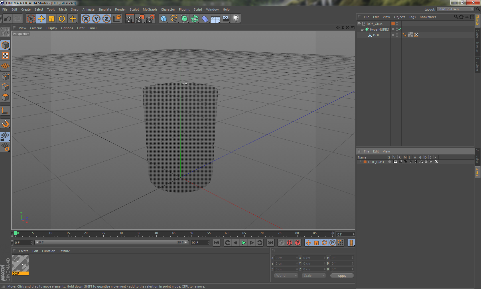This screenshot has width=481, height=289.
Task: Click Record Active Objects button
Action: [282, 243]
